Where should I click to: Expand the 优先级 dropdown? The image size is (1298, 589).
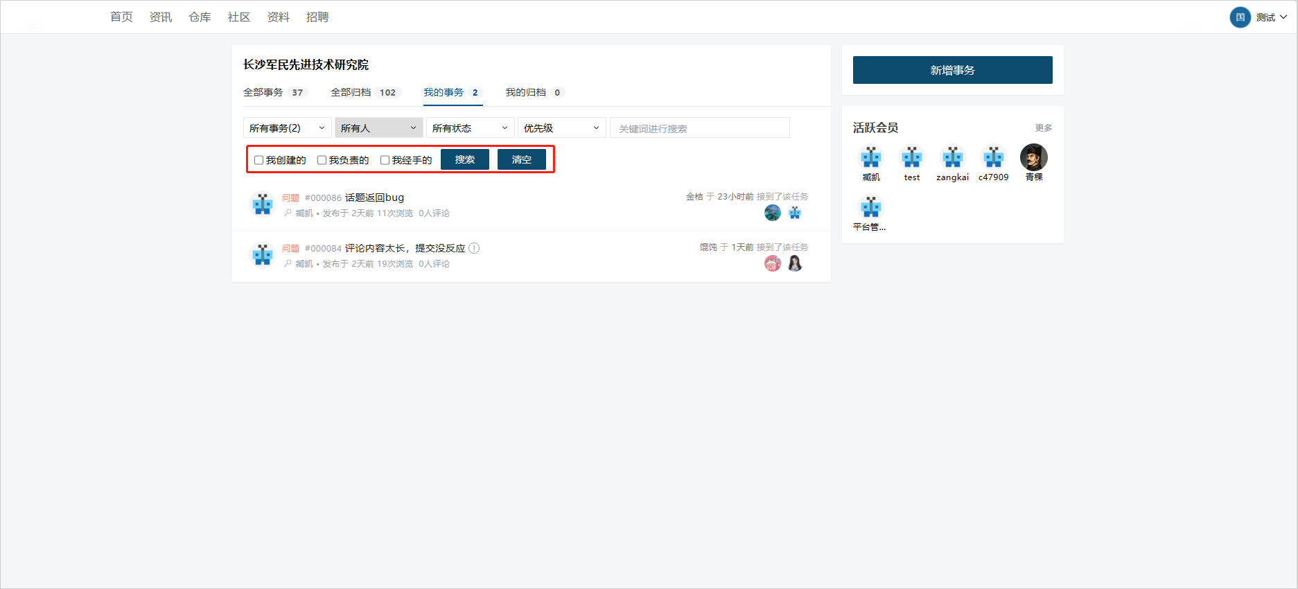pyautogui.click(x=561, y=128)
